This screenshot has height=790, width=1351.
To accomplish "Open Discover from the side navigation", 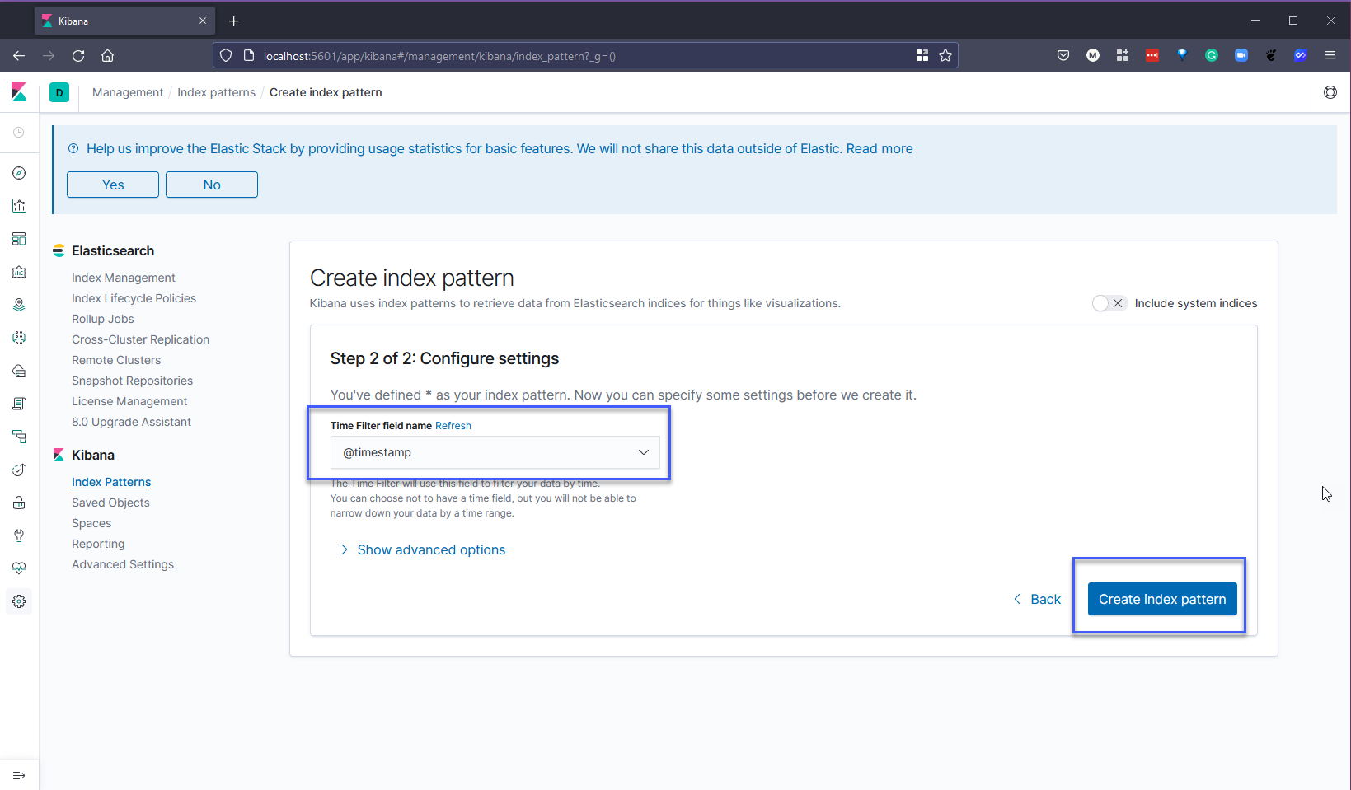I will coord(19,173).
